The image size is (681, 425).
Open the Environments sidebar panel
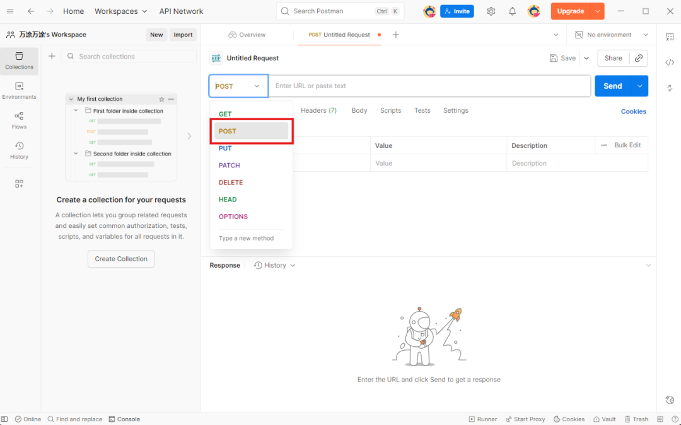tap(19, 90)
